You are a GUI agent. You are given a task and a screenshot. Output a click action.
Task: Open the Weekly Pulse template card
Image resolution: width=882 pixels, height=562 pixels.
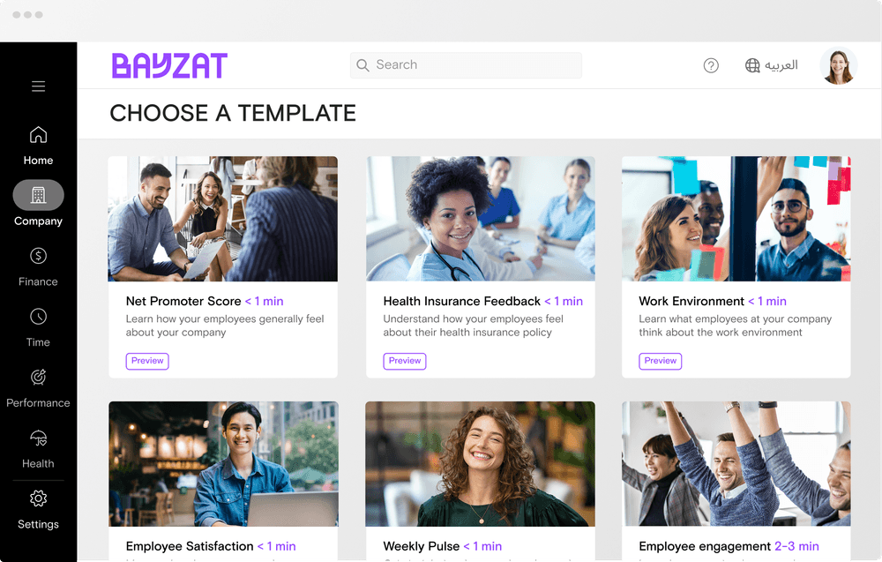click(481, 481)
